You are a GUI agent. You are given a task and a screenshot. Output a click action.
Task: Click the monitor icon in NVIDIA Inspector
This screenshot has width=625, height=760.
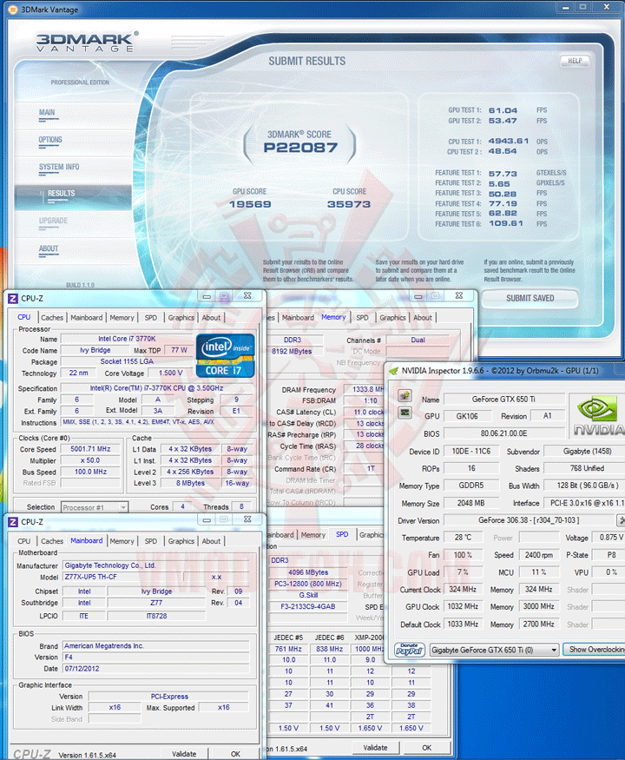tap(405, 413)
